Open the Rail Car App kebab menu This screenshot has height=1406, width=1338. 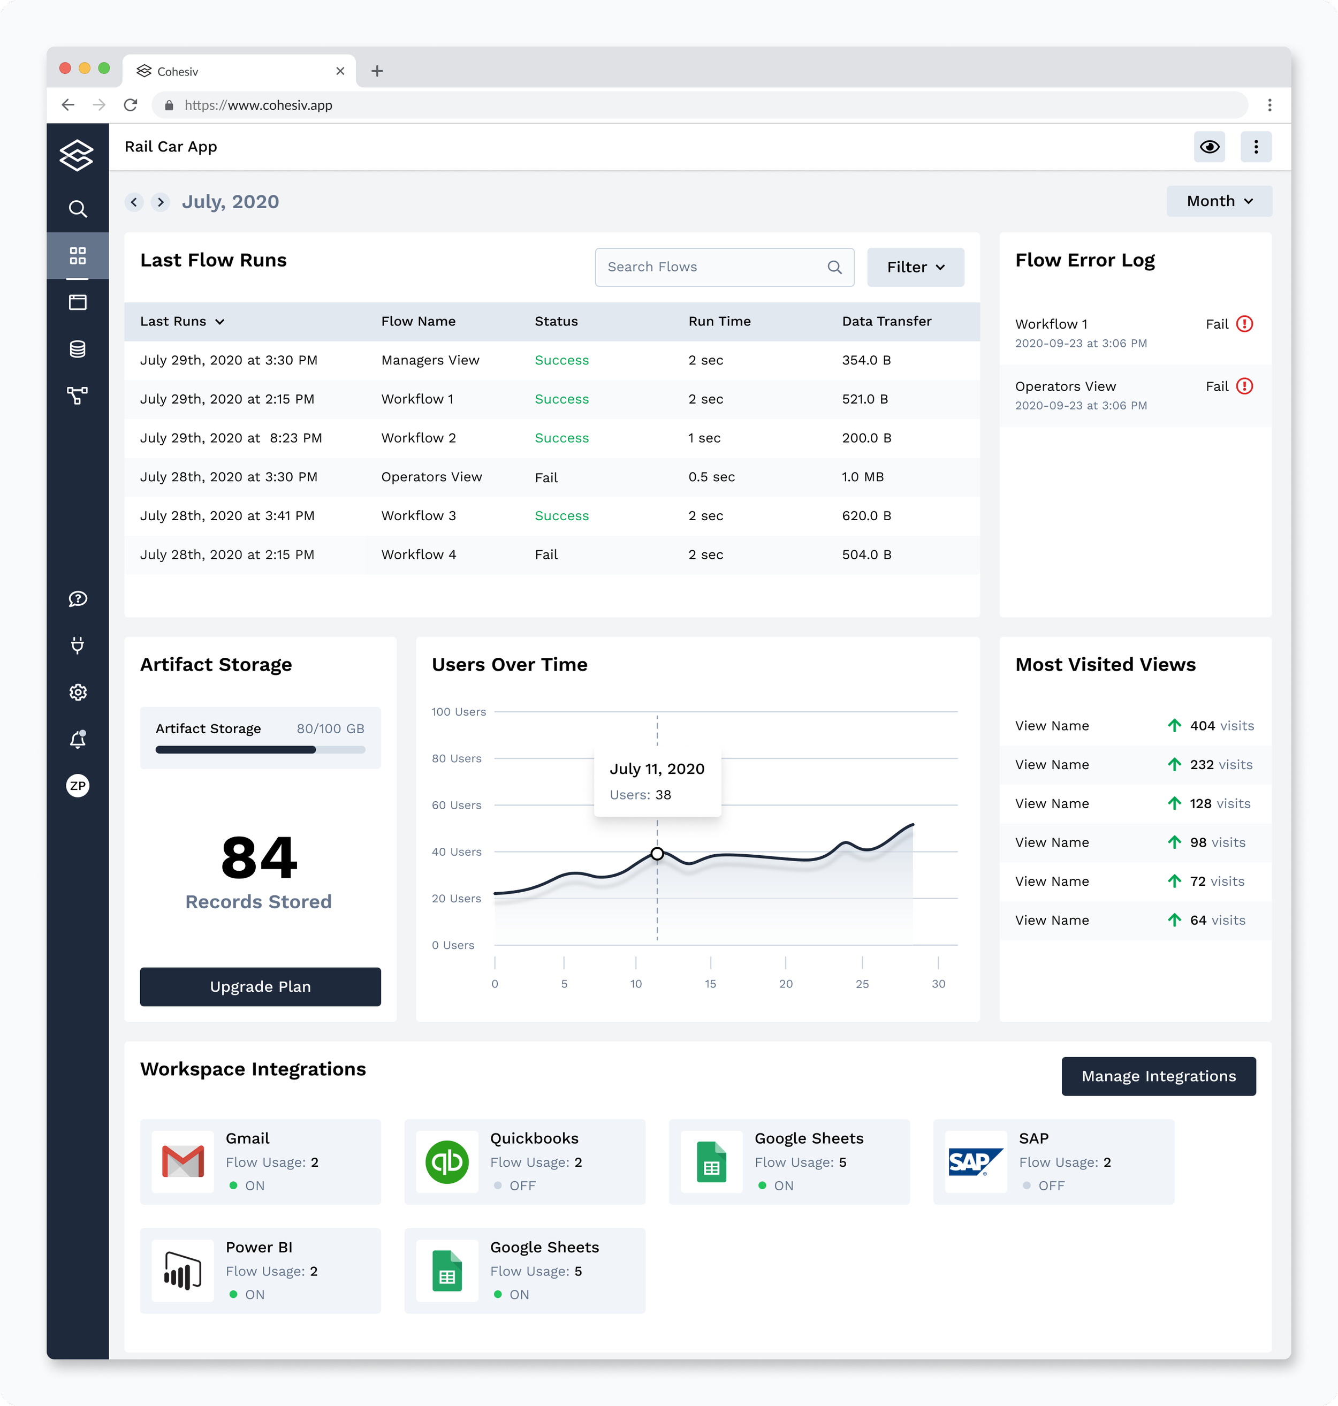1255,147
